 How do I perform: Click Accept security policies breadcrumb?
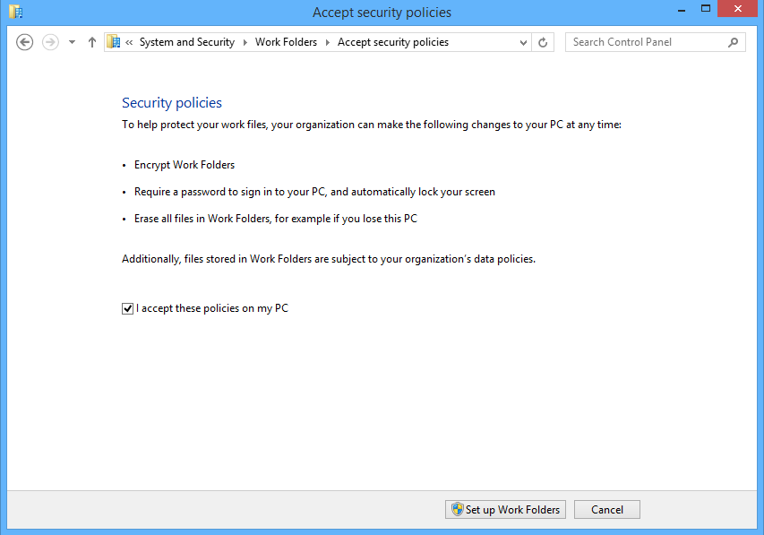point(392,42)
